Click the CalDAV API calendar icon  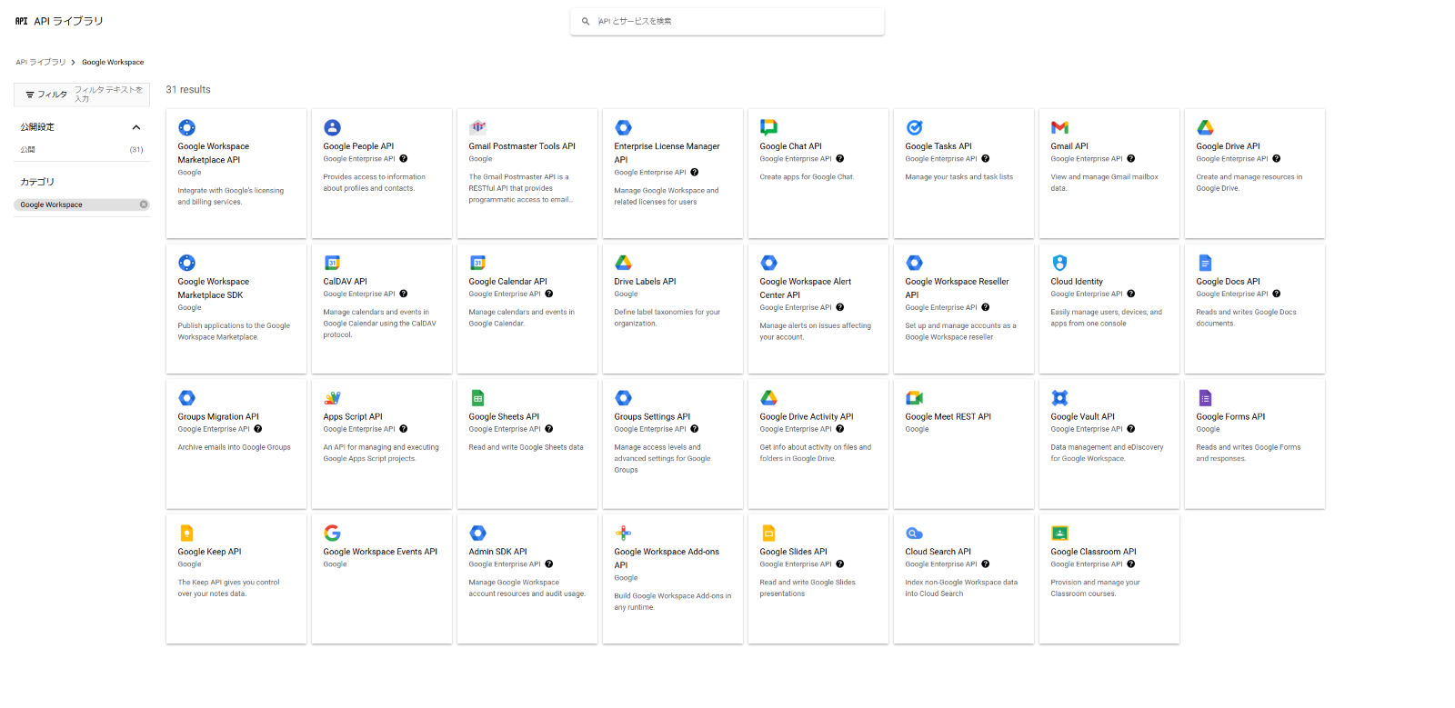point(332,263)
